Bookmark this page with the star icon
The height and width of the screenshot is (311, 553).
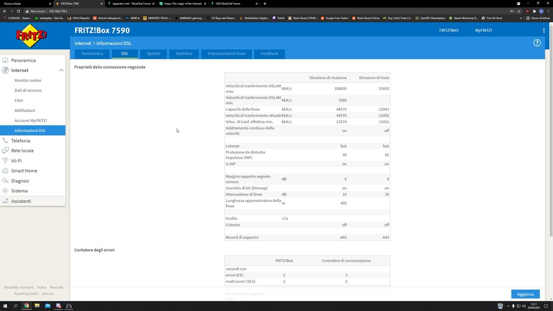tap(519, 11)
